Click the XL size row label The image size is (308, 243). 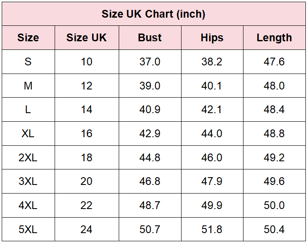(28, 134)
